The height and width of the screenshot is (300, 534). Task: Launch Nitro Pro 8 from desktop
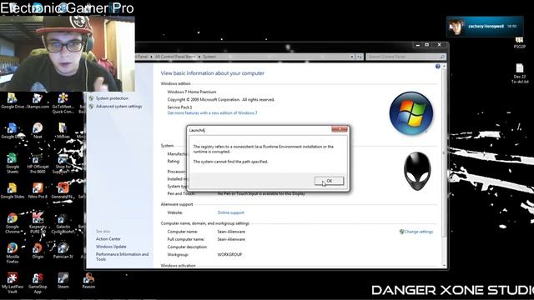click(38, 191)
